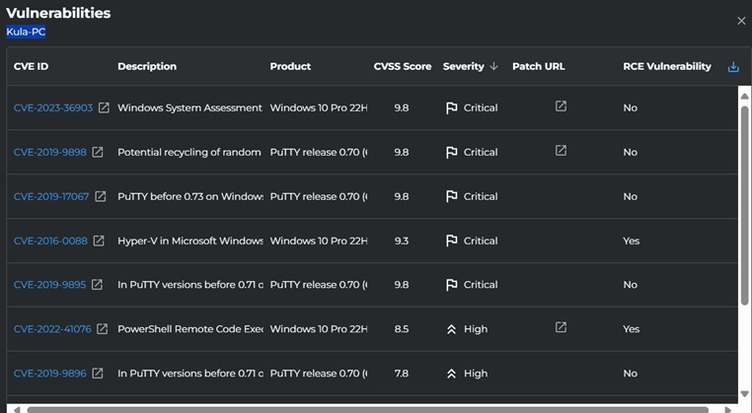Image resolution: width=752 pixels, height=413 pixels.
Task: Click the CVE-2019-9895 link
Action: (50, 285)
